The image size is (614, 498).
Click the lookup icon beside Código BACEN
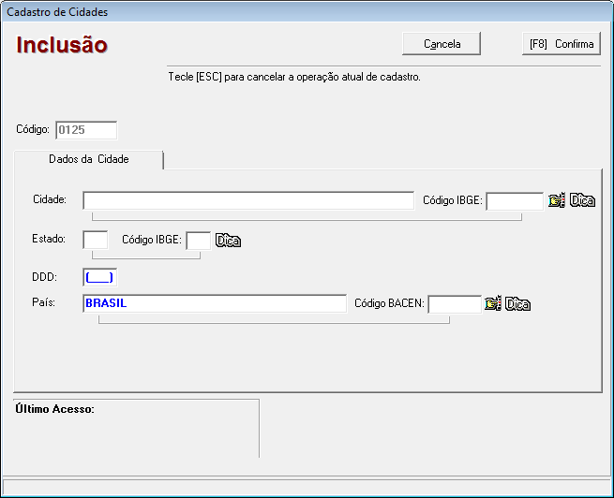[x=492, y=304]
